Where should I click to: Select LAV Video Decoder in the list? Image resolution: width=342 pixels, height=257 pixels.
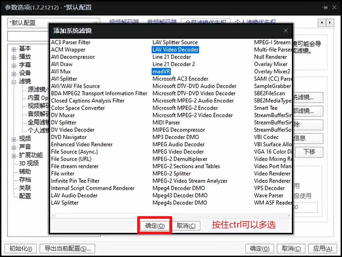pyautogui.click(x=175, y=50)
